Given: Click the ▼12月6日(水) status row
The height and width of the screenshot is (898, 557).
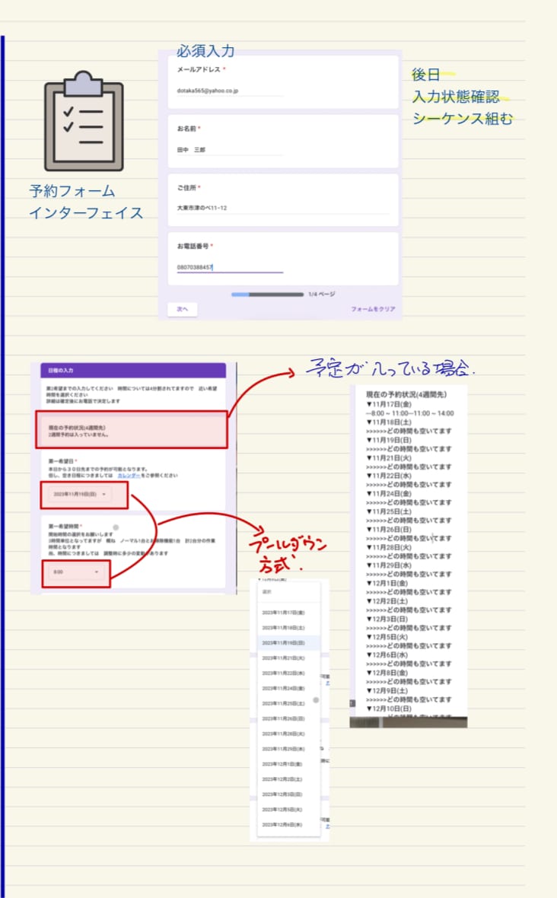Looking at the screenshot, I should (387, 654).
